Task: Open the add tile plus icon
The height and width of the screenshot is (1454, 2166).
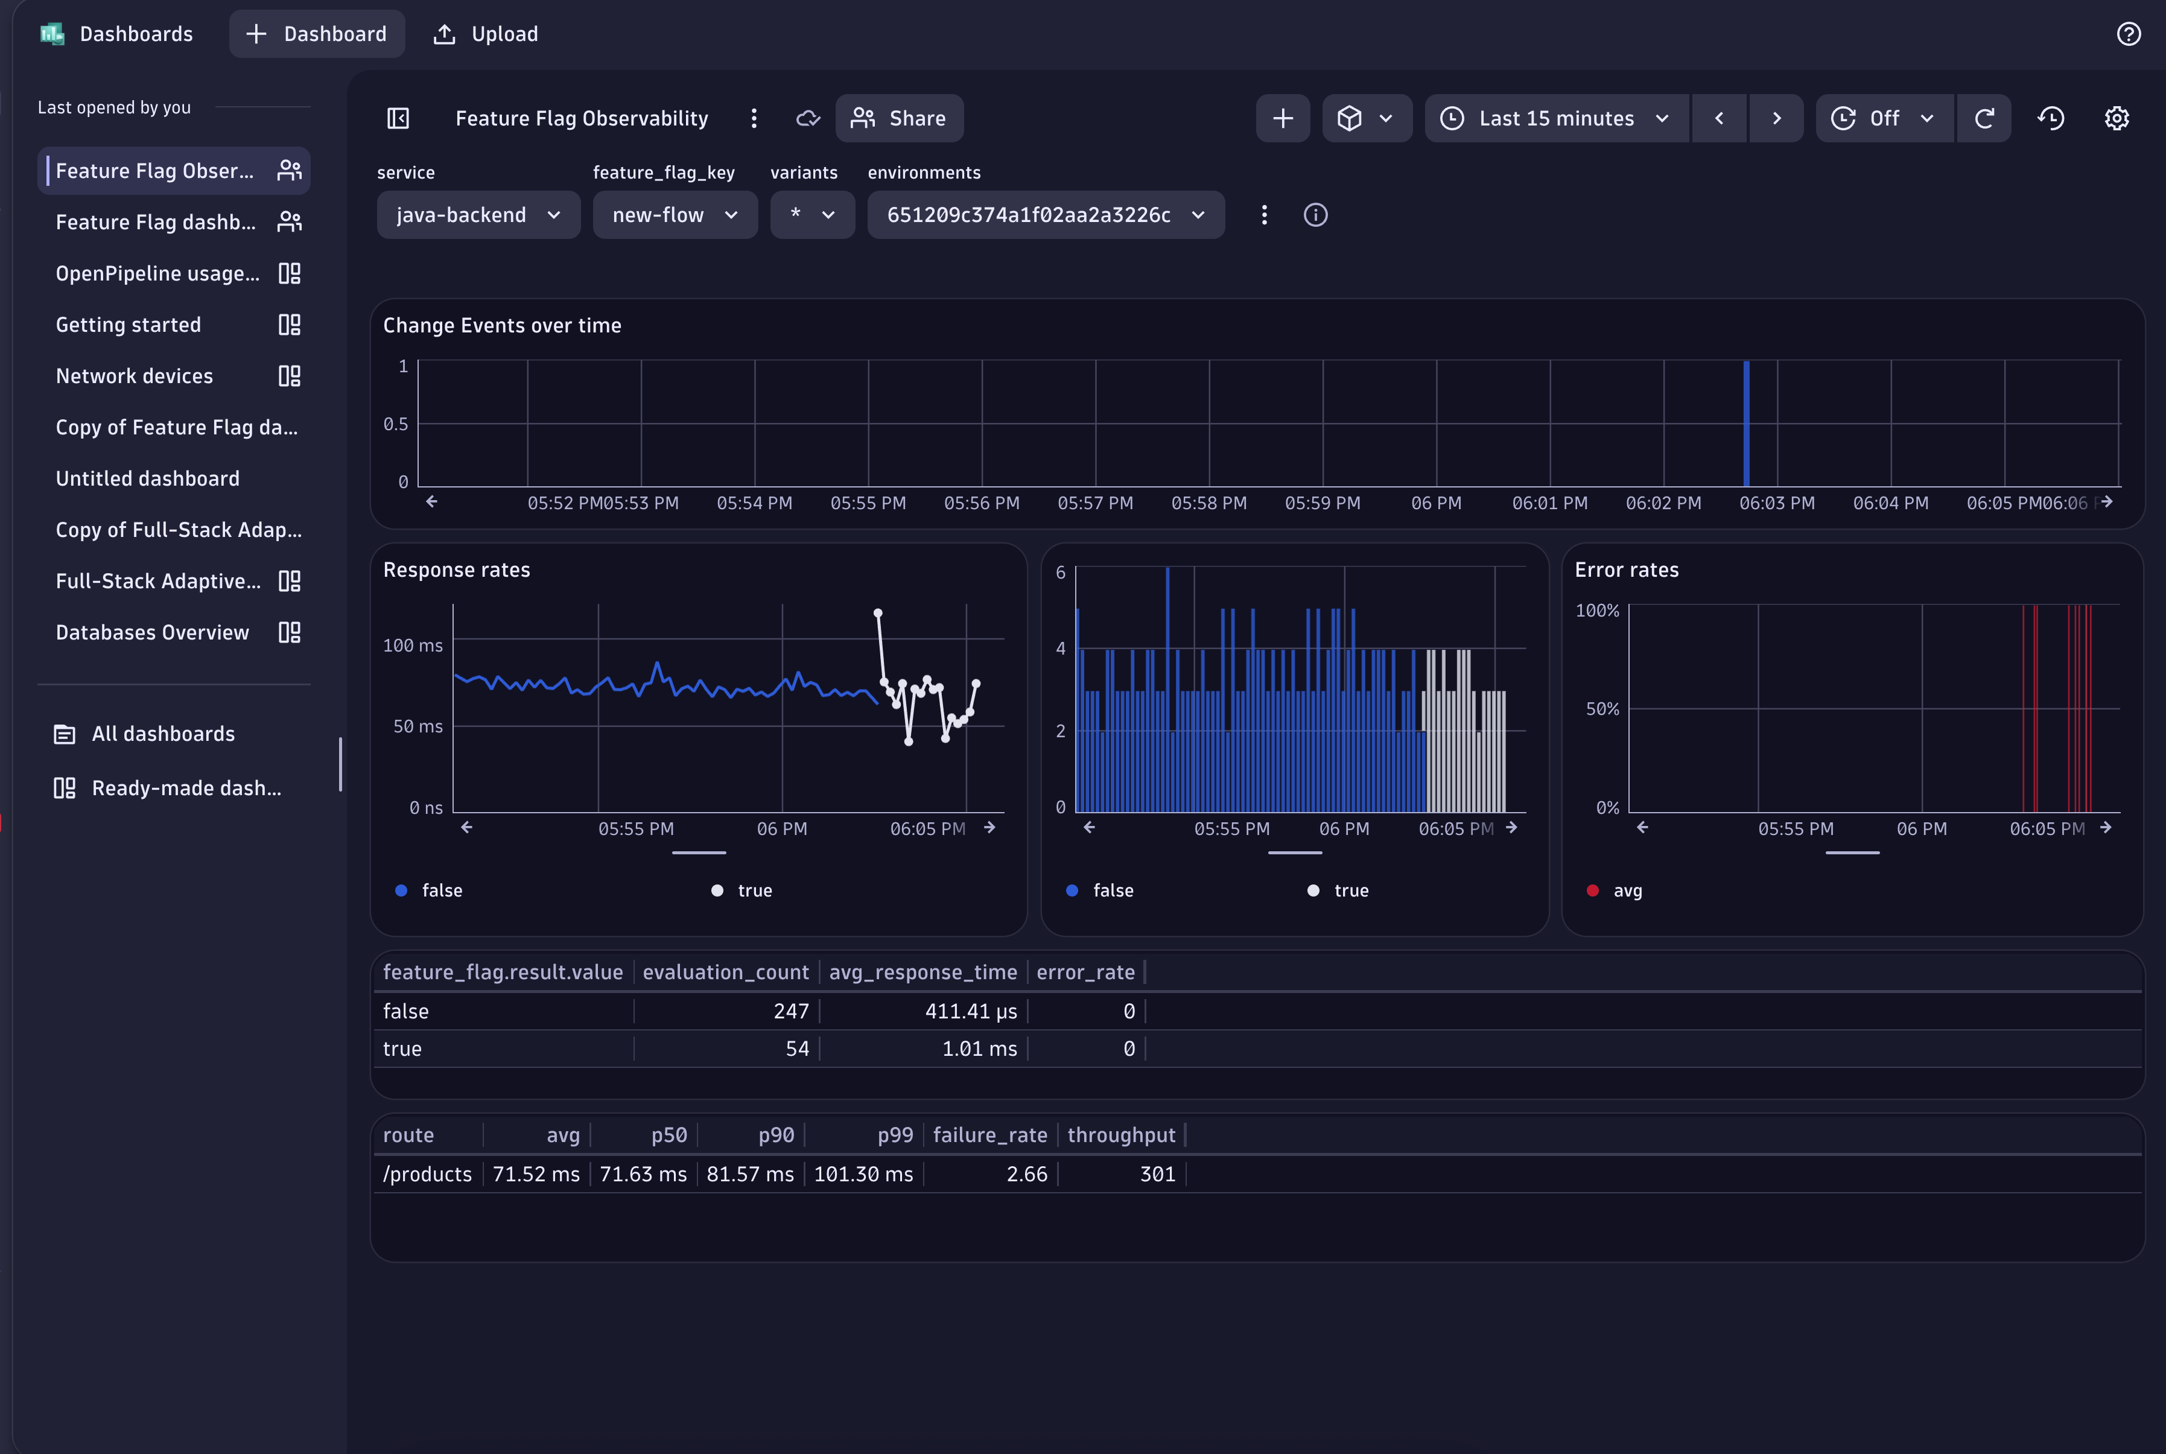Action: (1282, 118)
